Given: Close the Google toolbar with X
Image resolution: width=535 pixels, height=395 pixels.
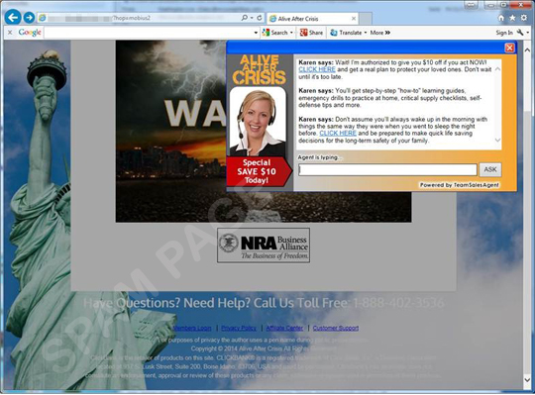Looking at the screenshot, I should click(x=10, y=33).
